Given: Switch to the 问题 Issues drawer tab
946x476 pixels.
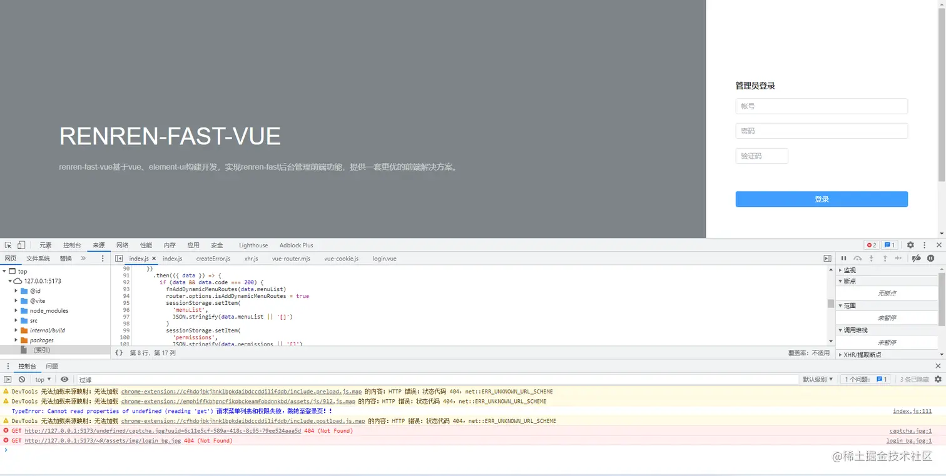Looking at the screenshot, I should click(x=52, y=366).
